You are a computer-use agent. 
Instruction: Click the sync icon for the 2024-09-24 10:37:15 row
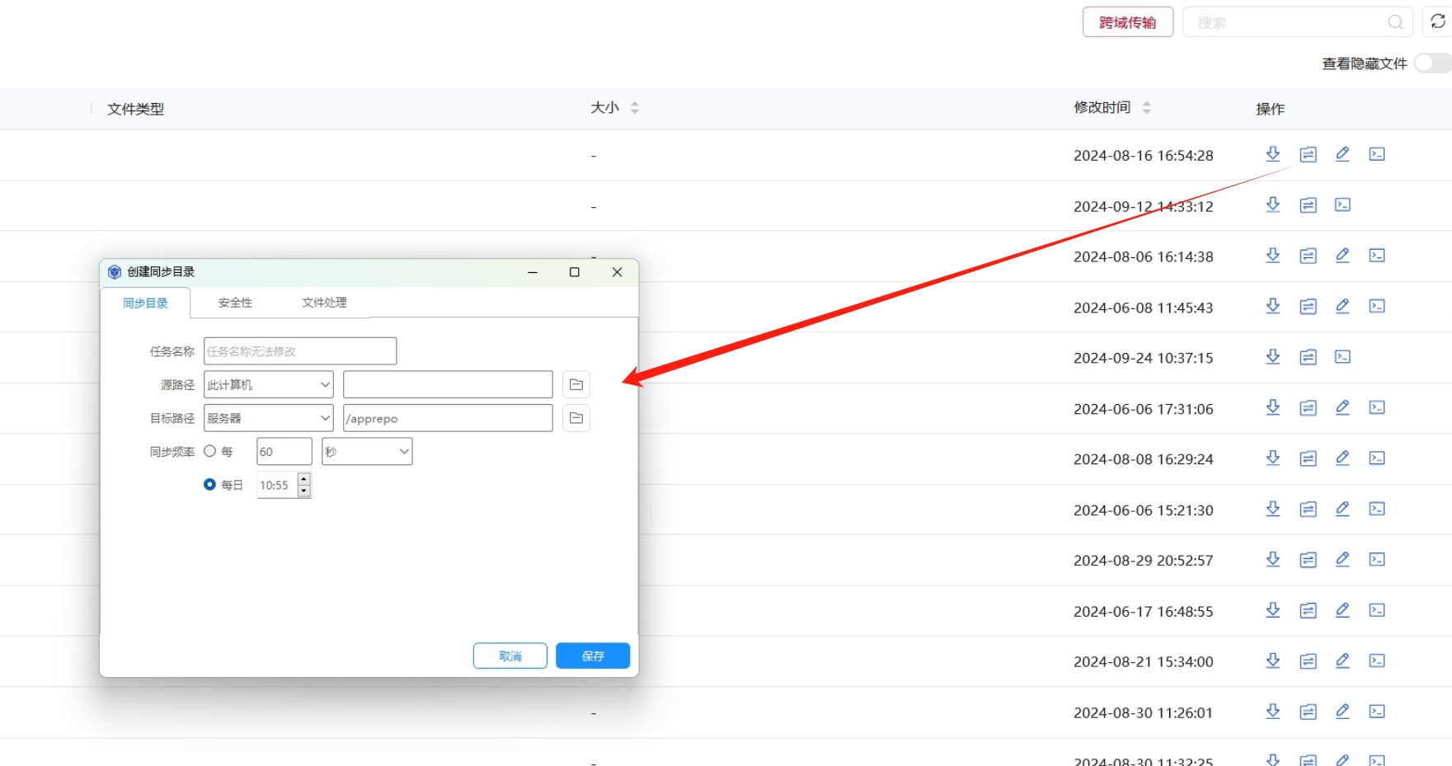(x=1308, y=357)
